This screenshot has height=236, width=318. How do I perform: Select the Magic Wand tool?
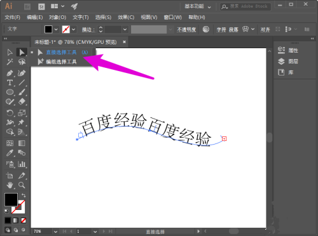[10, 62]
